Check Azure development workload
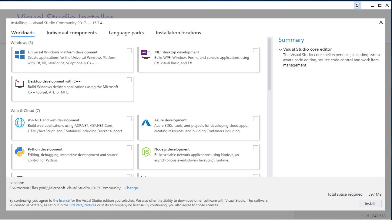 (256, 119)
